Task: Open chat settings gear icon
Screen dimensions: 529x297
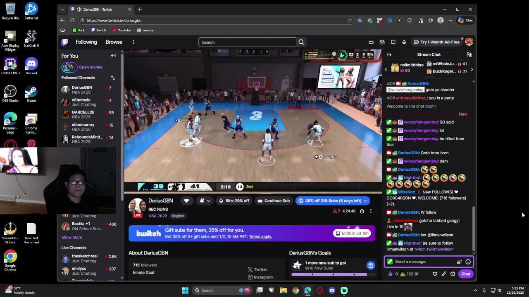Action: 453,274
